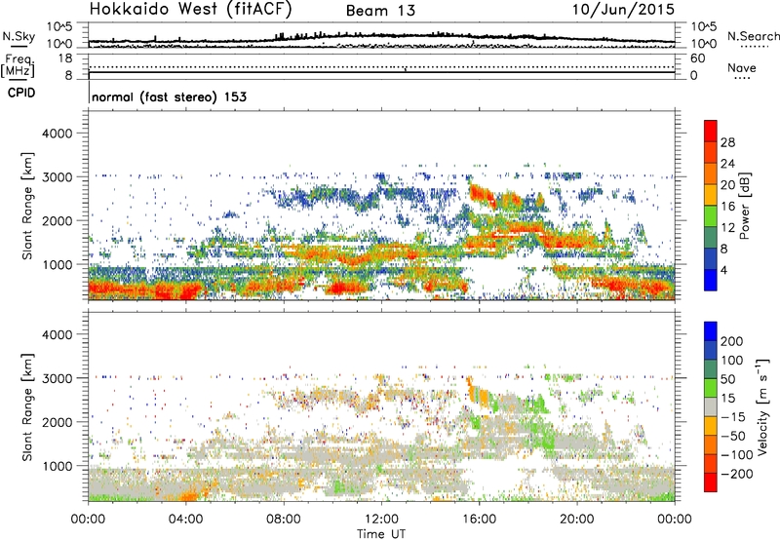Click the 'N.Sky' legend label

[x=19, y=36]
